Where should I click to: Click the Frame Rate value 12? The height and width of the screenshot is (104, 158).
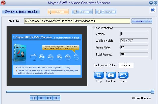tap(134, 47)
